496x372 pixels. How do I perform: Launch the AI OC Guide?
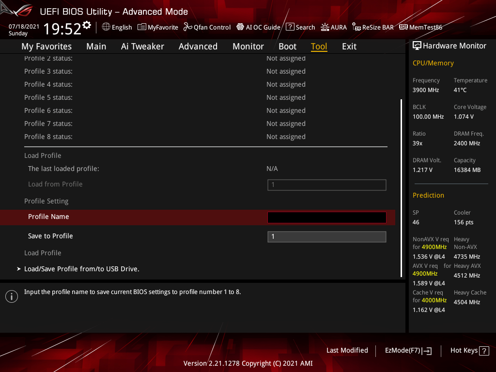coord(258,27)
